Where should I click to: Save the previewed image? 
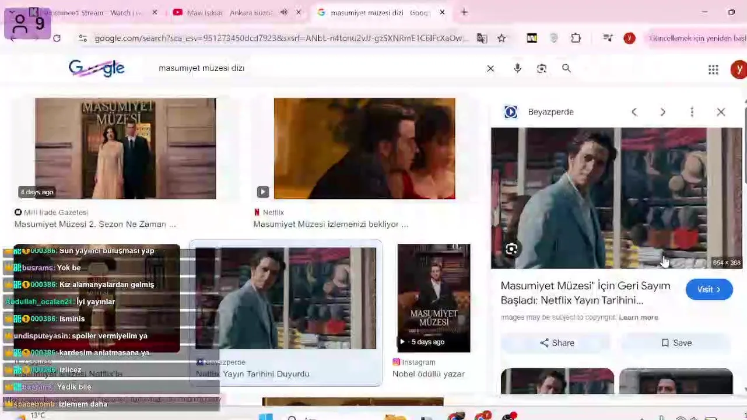(x=676, y=343)
